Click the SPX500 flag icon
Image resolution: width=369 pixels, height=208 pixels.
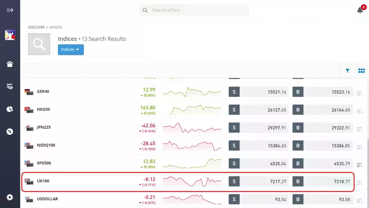click(x=29, y=163)
